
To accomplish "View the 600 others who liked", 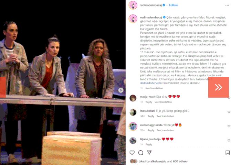I will click(180, 161).
